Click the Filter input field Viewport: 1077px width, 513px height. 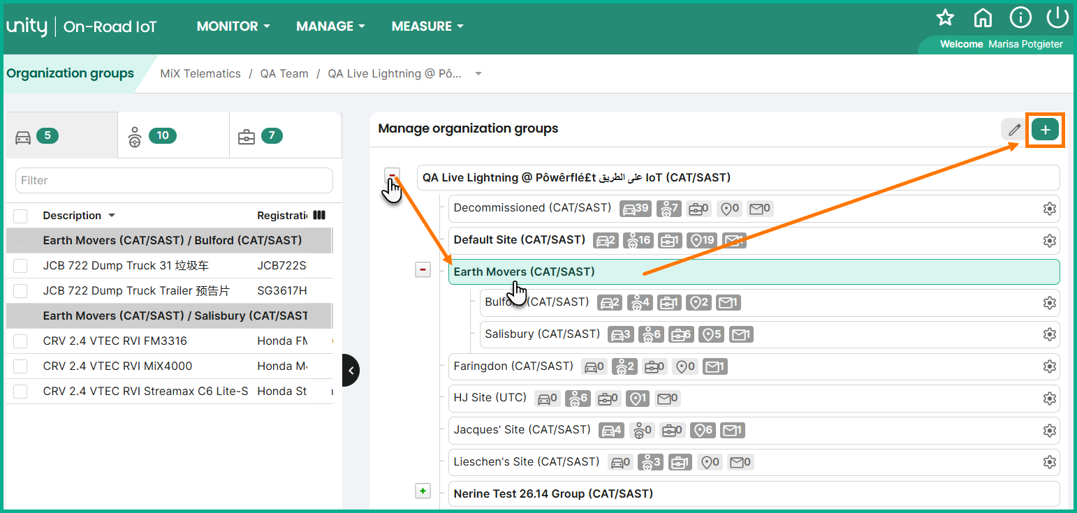pyautogui.click(x=174, y=180)
